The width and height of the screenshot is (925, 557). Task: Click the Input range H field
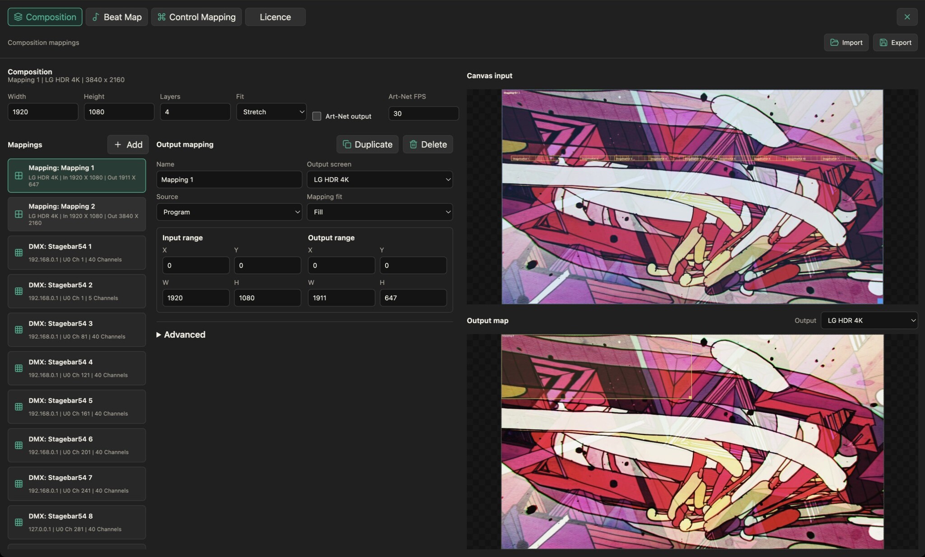click(x=267, y=298)
